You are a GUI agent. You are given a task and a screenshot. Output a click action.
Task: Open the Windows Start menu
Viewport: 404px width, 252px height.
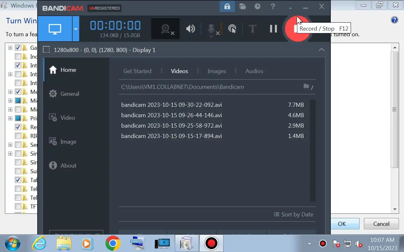[x=13, y=243]
